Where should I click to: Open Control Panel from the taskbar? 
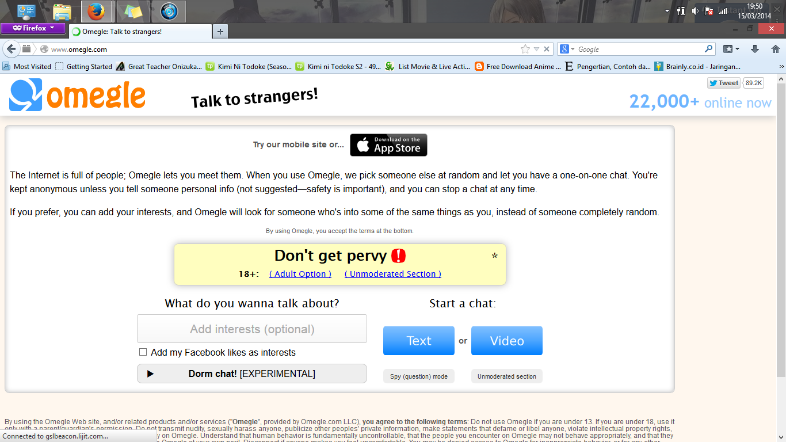pyautogui.click(x=26, y=11)
